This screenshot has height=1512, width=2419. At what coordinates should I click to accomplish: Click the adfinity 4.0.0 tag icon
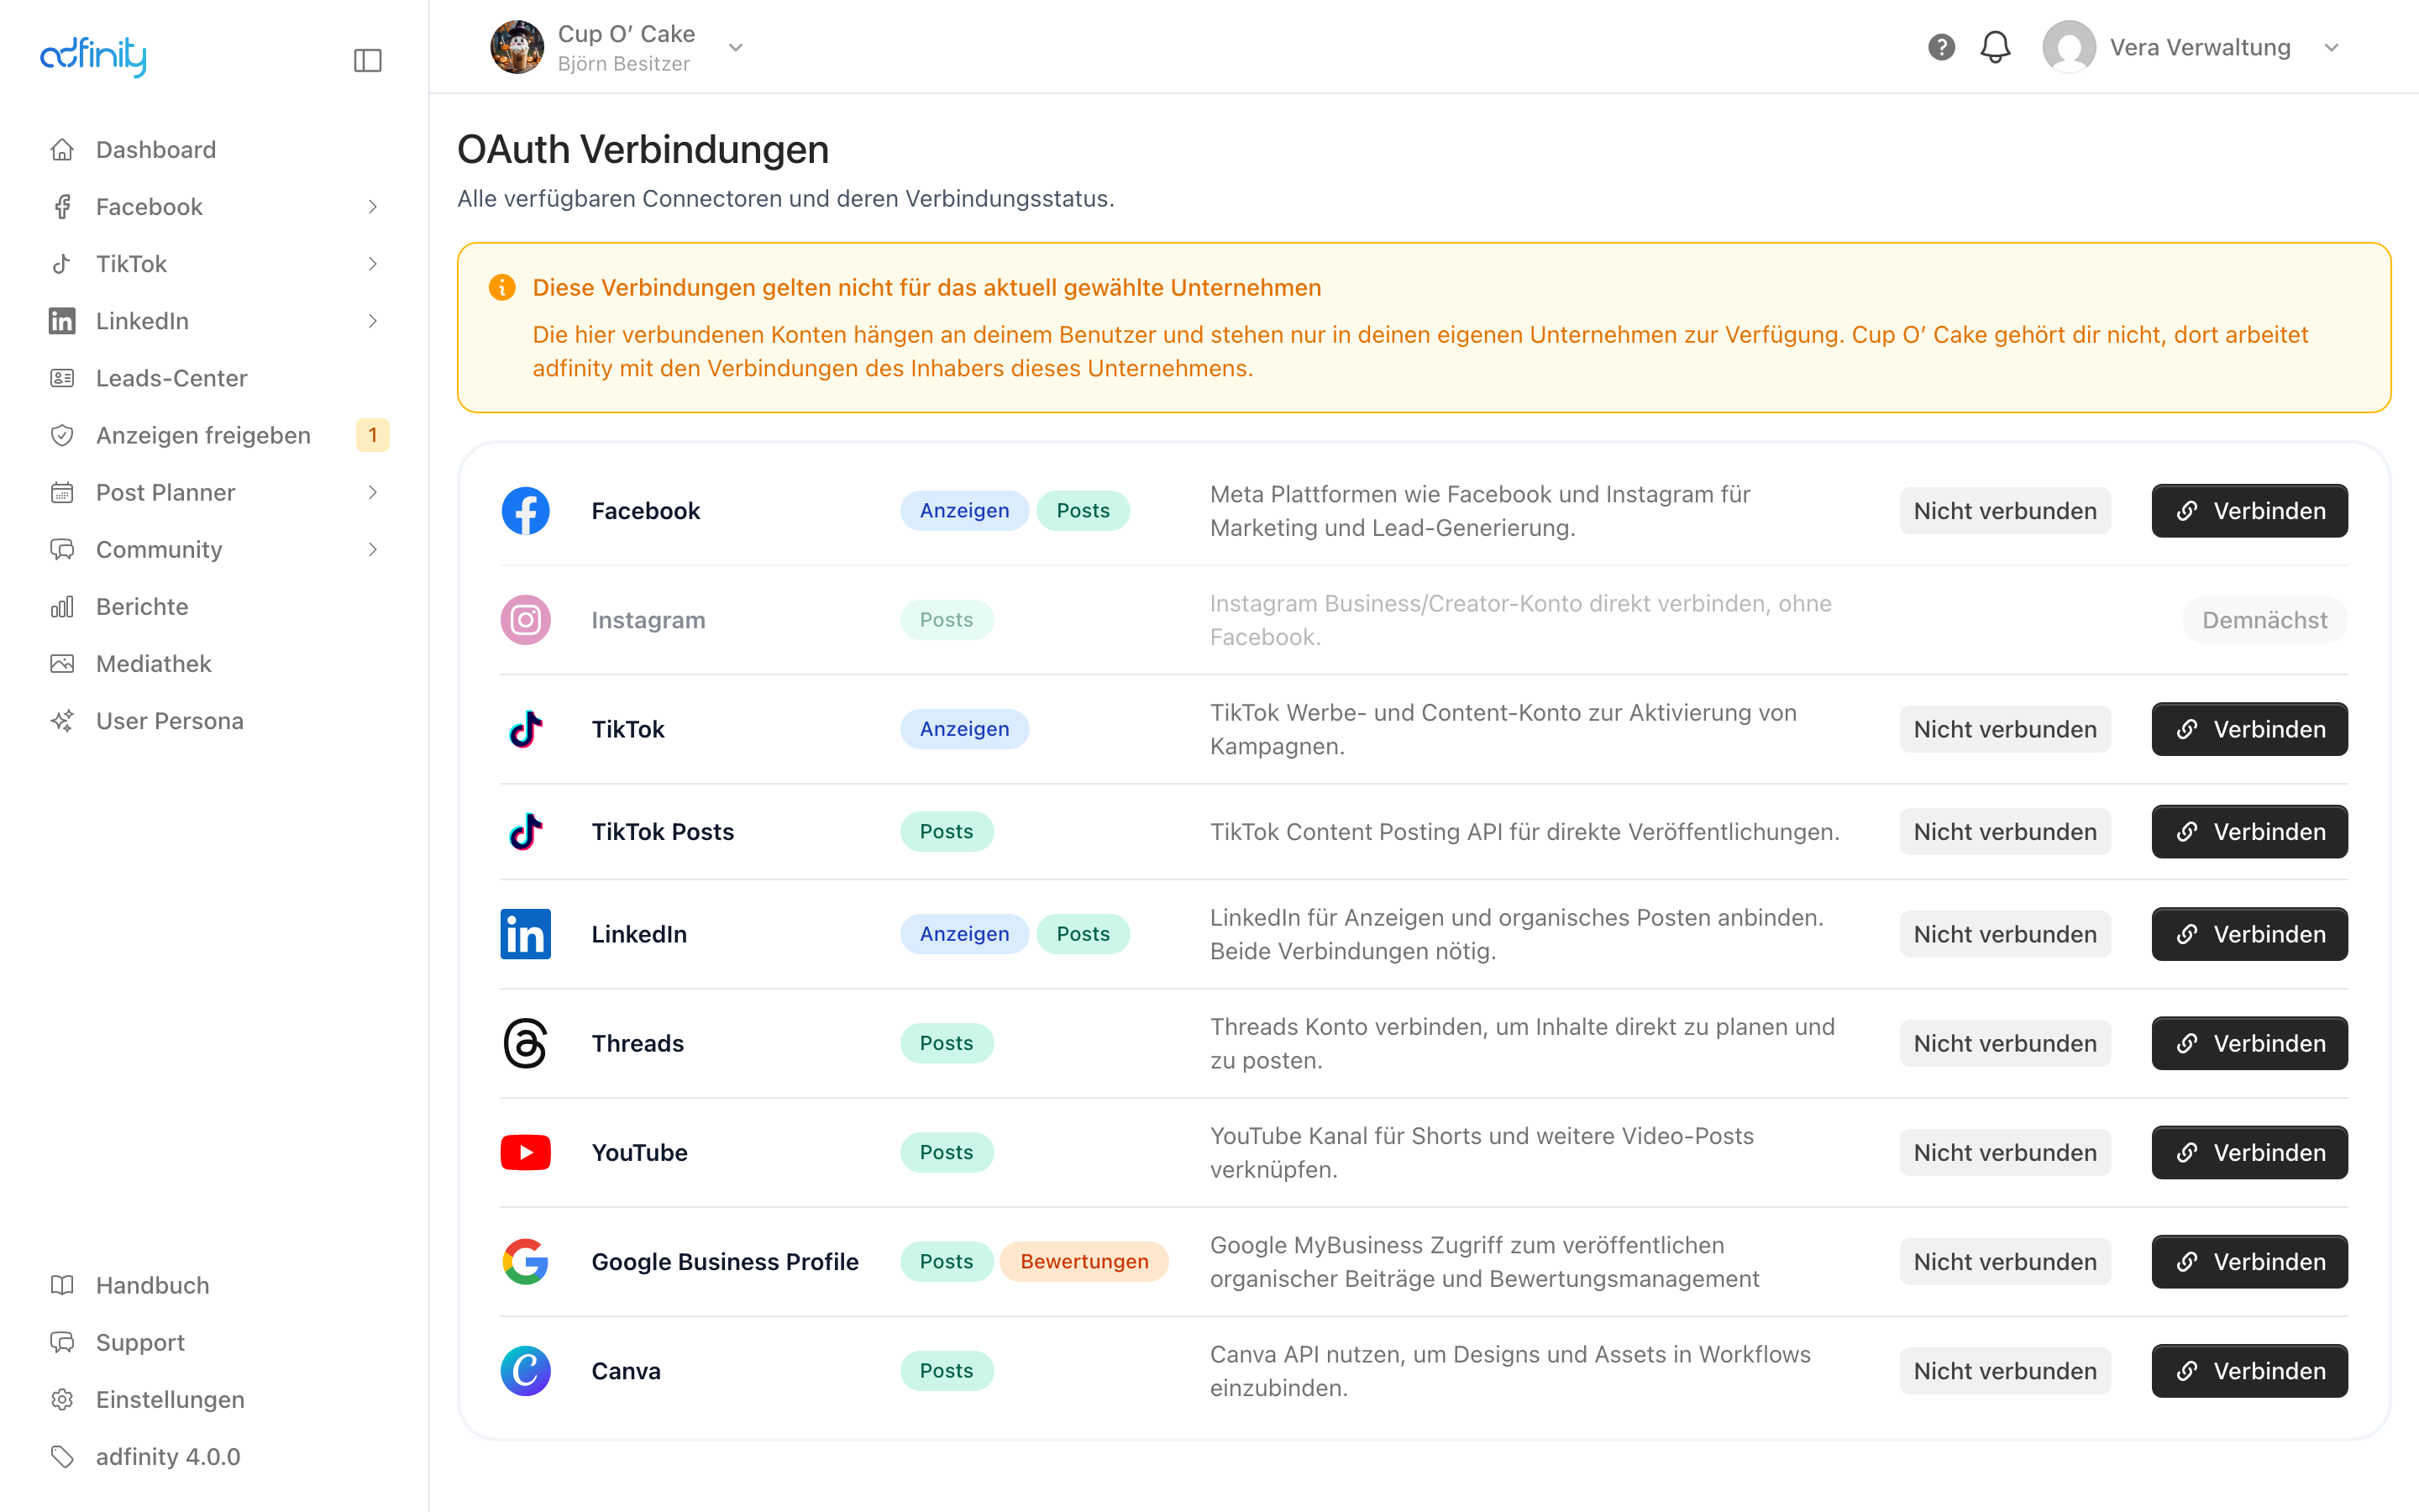[62, 1456]
